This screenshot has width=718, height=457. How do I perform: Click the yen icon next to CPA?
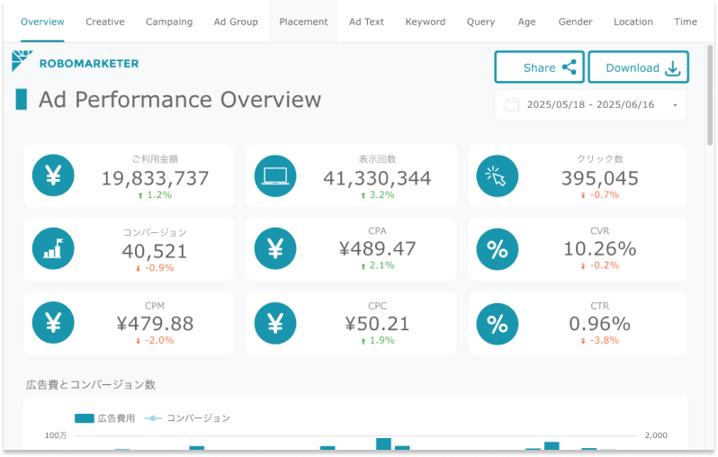(x=276, y=249)
